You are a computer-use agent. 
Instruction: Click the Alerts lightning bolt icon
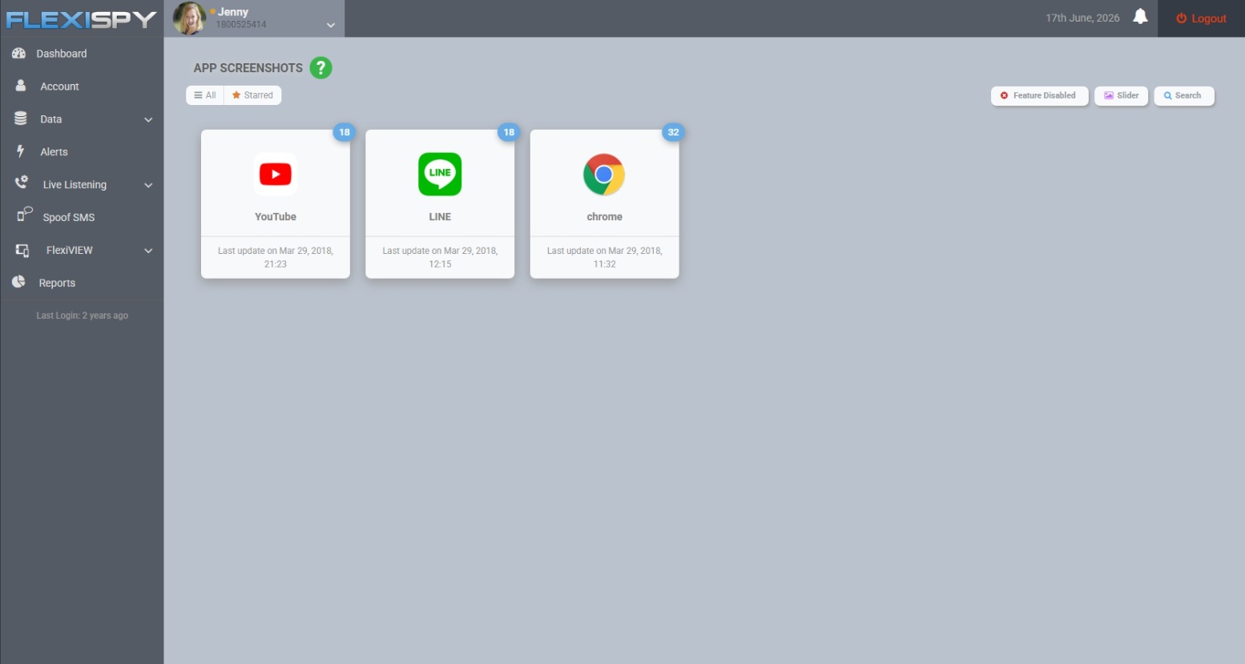click(x=21, y=151)
